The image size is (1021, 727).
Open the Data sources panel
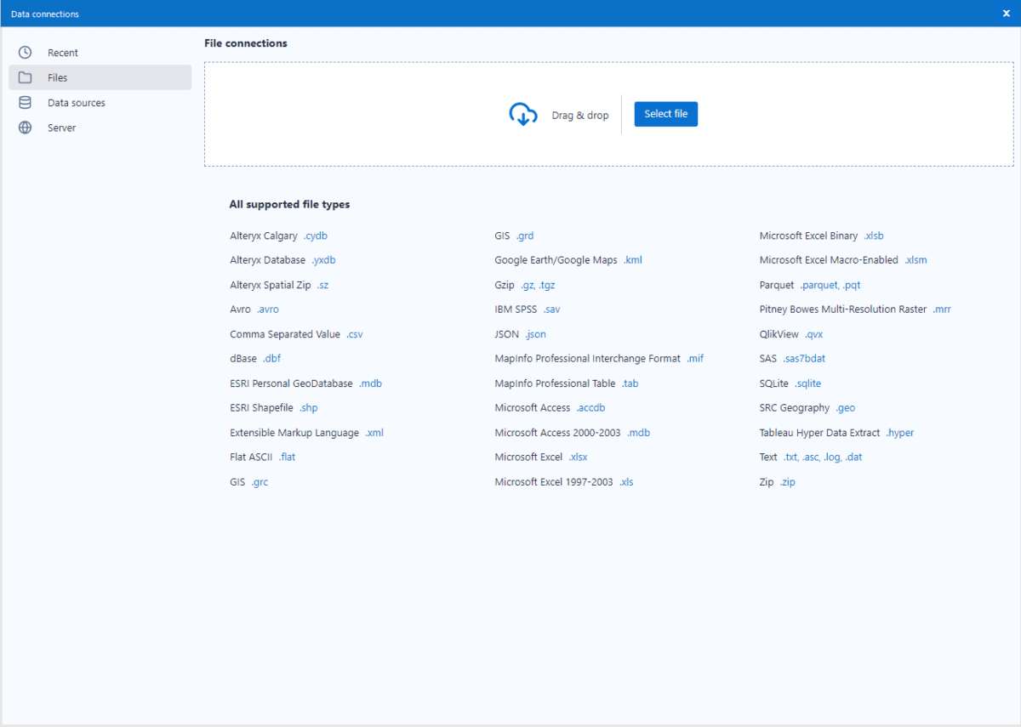[x=77, y=102]
